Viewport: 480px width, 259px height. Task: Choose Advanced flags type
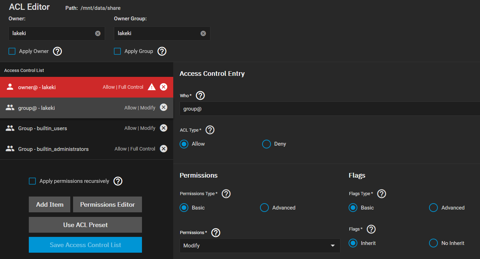tap(433, 208)
